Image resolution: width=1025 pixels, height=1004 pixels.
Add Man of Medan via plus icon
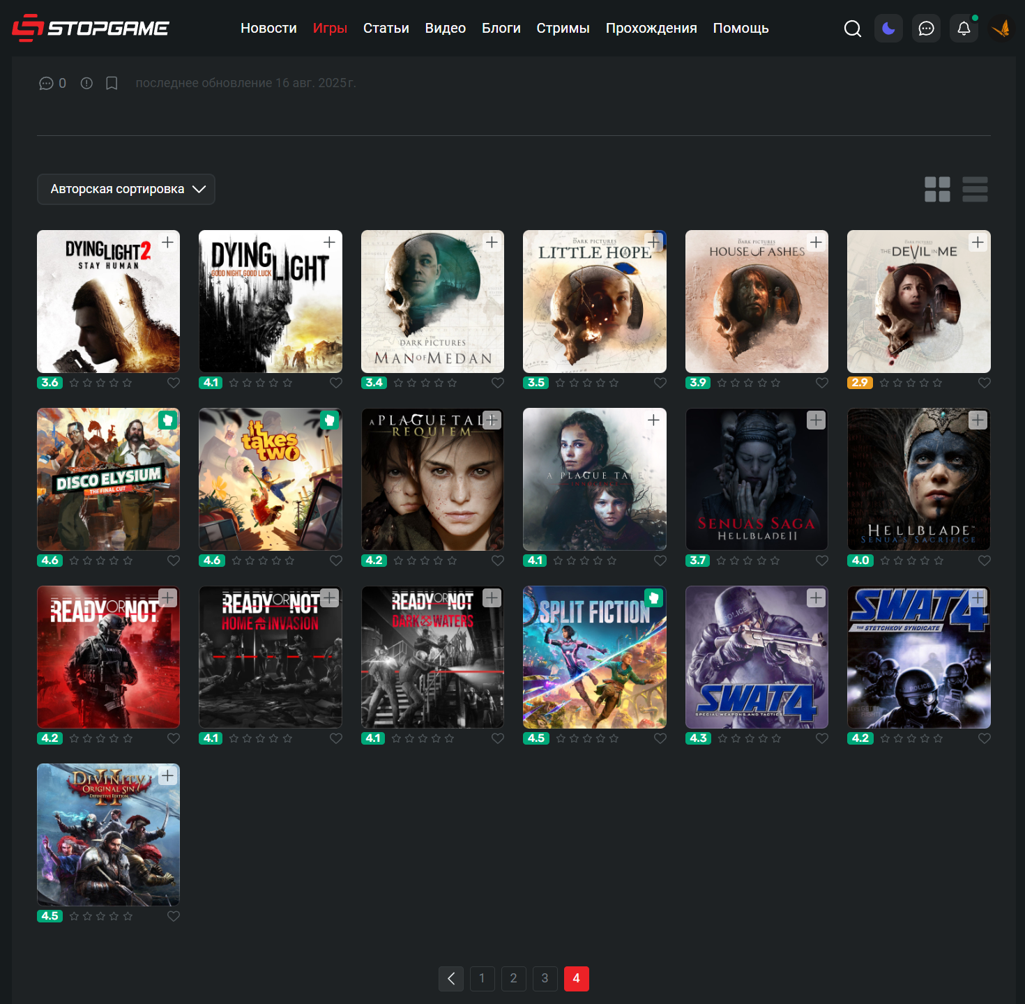492,242
